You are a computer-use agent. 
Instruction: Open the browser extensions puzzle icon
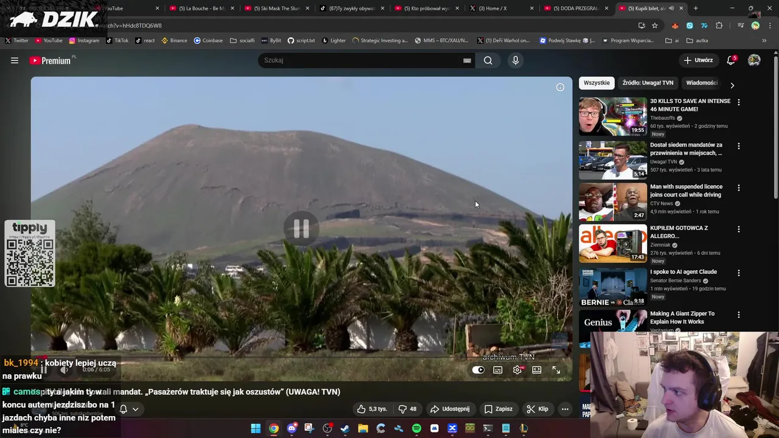tap(719, 26)
